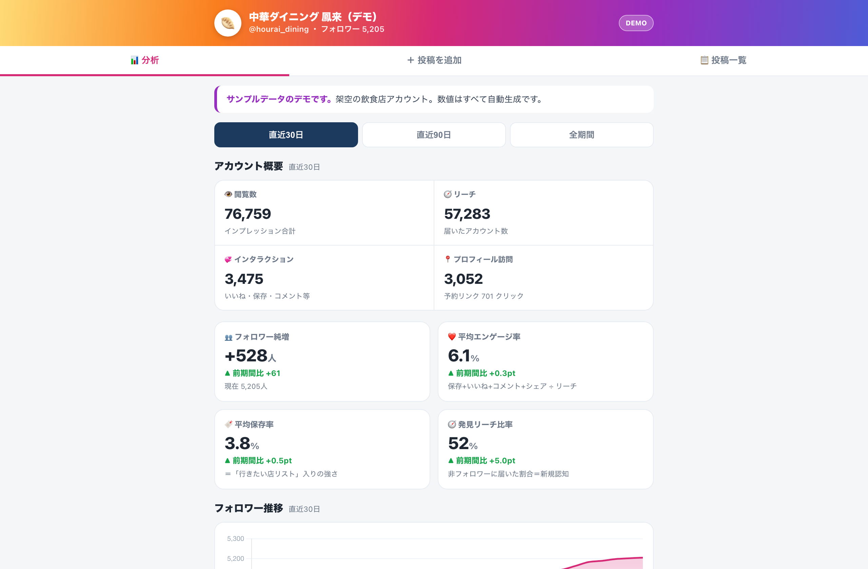Click the リーチ value 57,283
This screenshot has width=868, height=569.
click(x=467, y=214)
